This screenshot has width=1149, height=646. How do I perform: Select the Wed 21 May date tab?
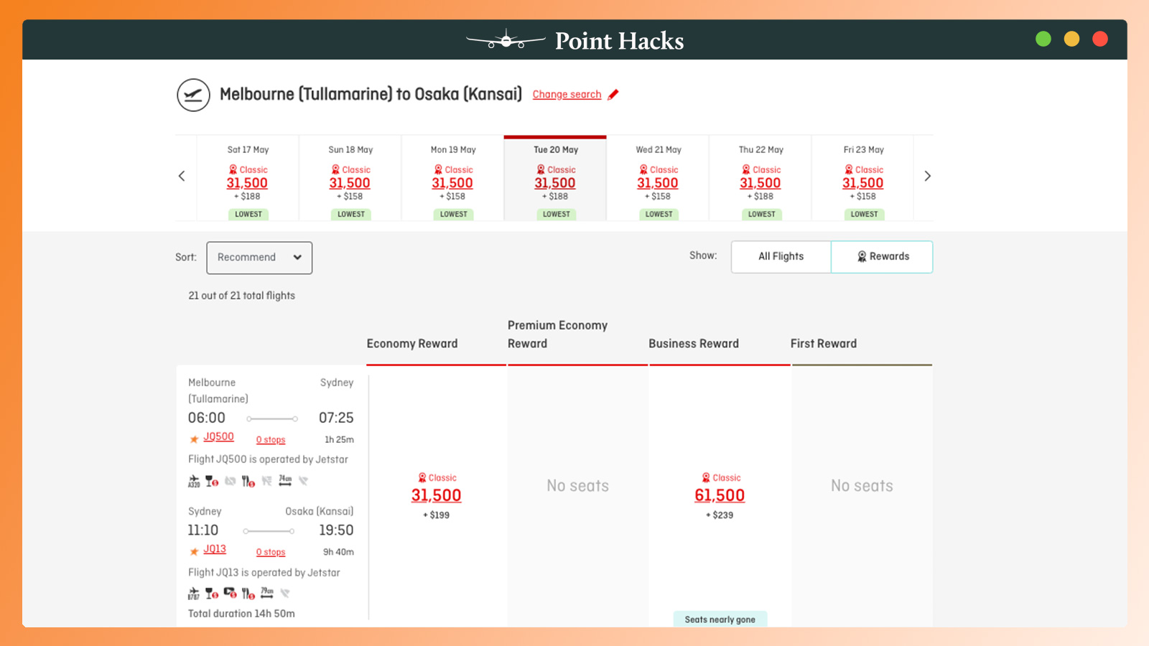(x=659, y=178)
